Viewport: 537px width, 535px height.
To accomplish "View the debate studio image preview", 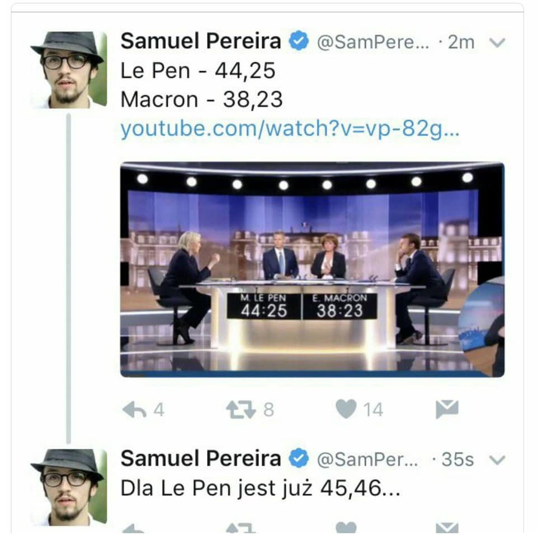I will pos(312,269).
